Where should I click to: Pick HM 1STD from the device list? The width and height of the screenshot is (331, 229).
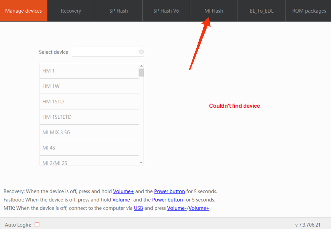[x=89, y=102]
